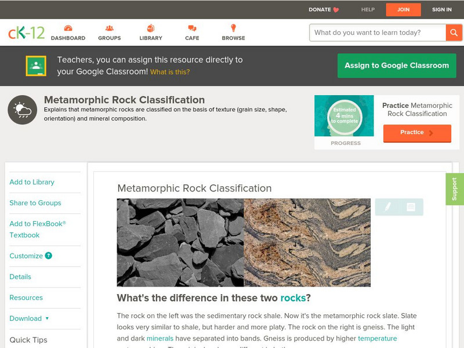Click the bold 'Metamorphic Rock Classification' page title

124,100
